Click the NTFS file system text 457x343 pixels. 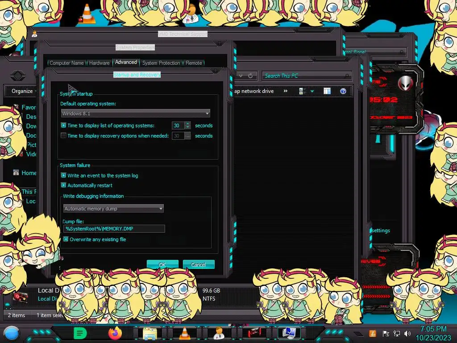point(209,299)
